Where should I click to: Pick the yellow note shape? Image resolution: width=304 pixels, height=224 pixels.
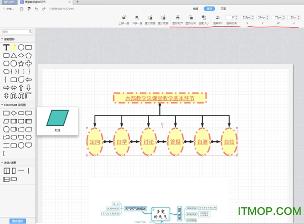click(14, 47)
